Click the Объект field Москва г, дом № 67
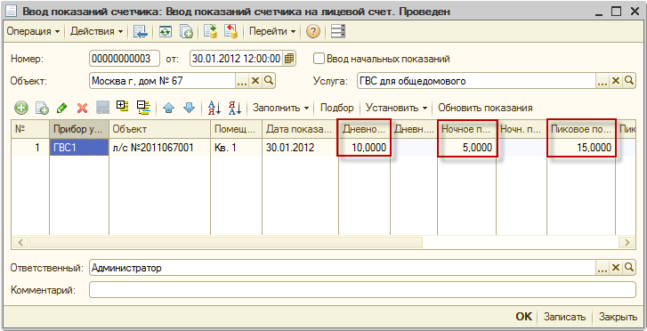Viewport: 647px width, 331px height. click(x=162, y=81)
